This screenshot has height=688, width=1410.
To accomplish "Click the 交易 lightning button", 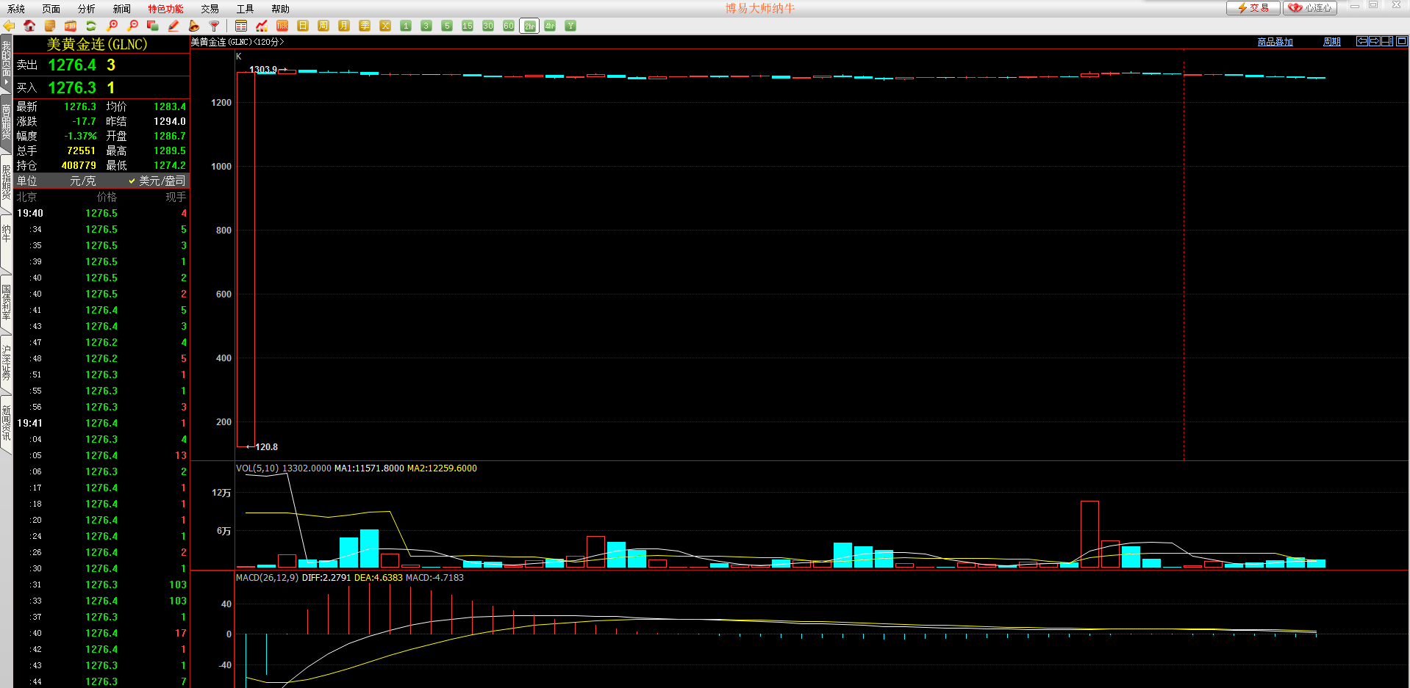I will click(x=1253, y=8).
